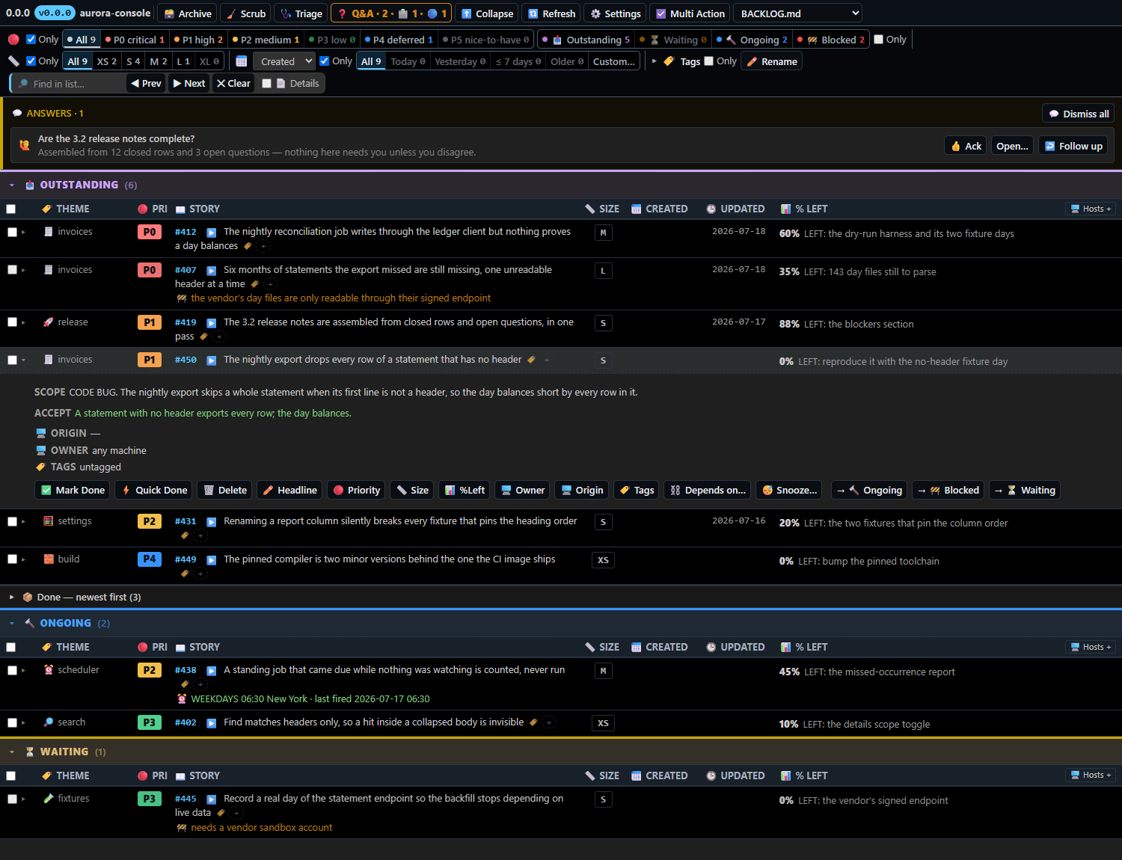Click the magnifier theme icon on the search row

(48, 722)
